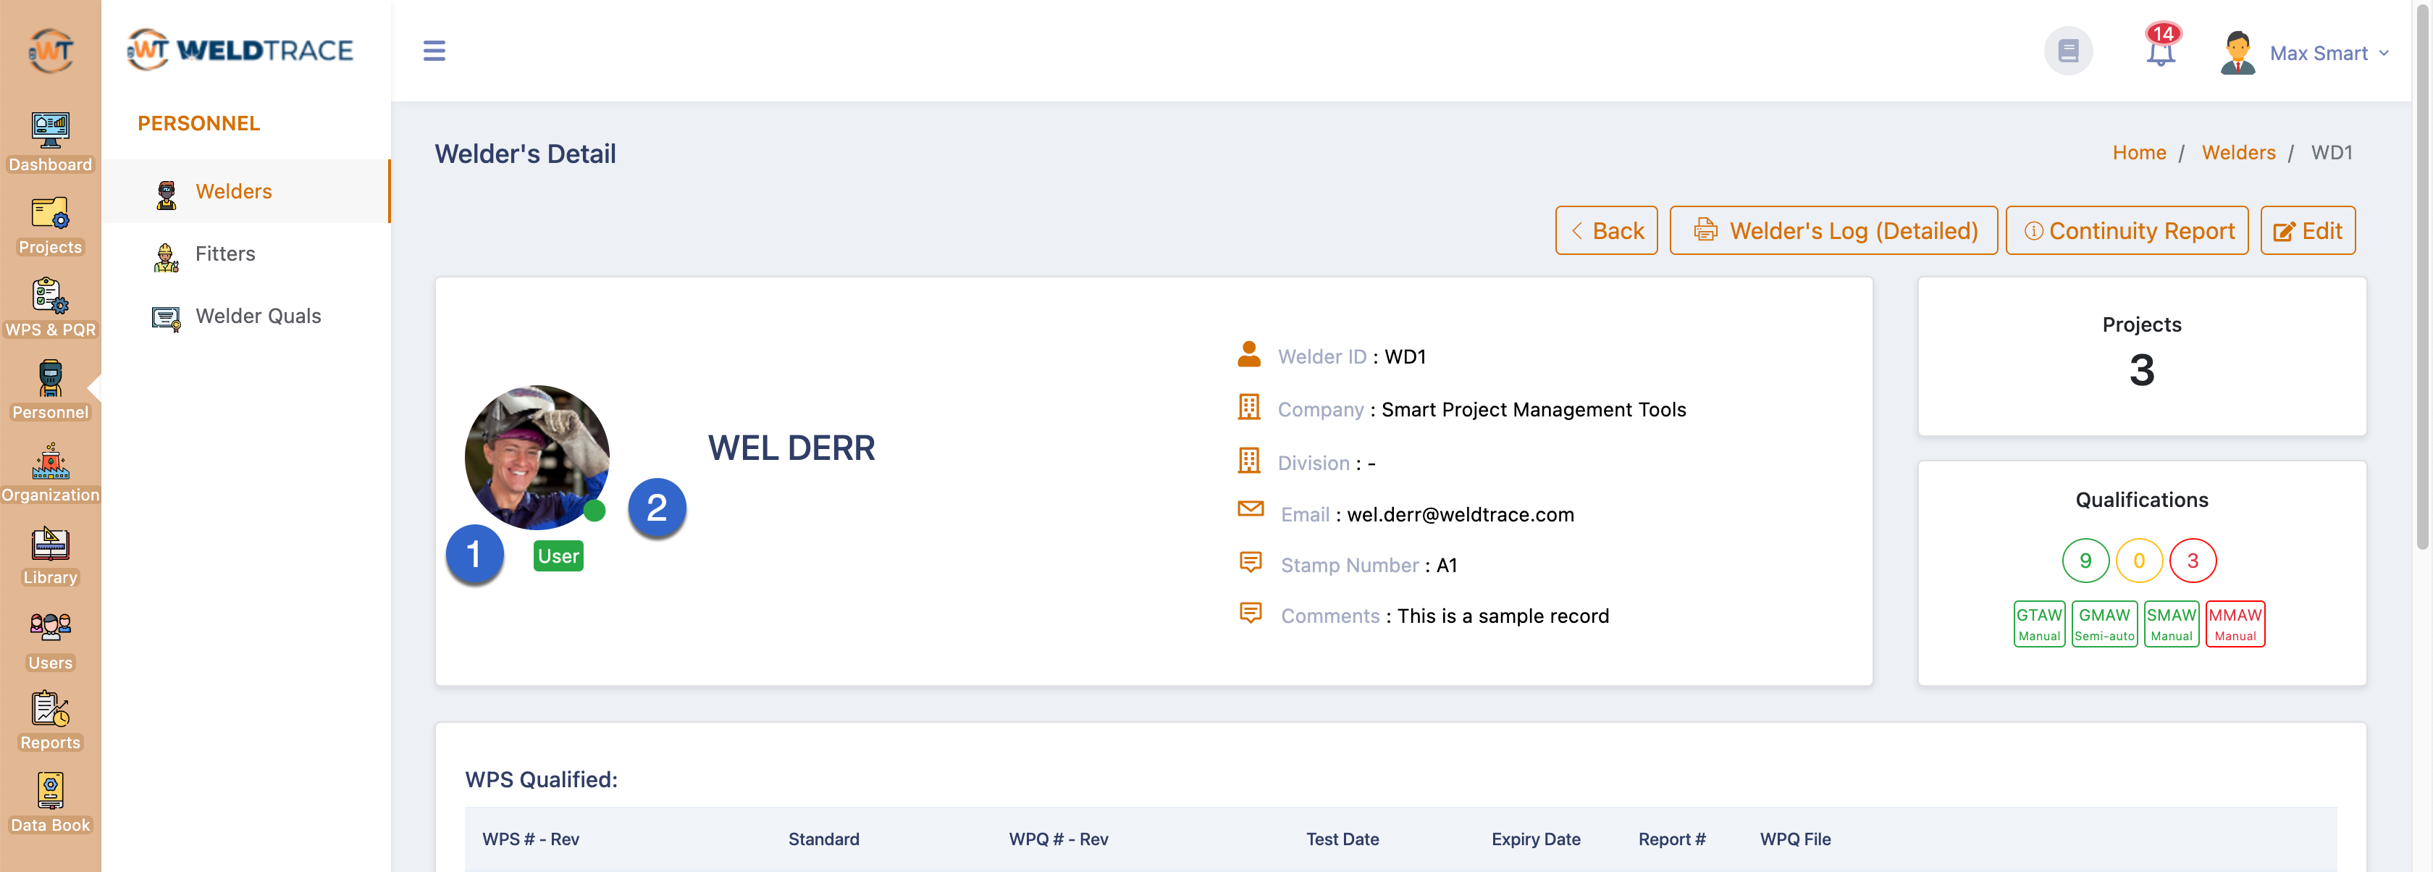Select Fitters in Personnel menu
Image resolution: width=2433 pixels, height=872 pixels.
pyautogui.click(x=224, y=254)
